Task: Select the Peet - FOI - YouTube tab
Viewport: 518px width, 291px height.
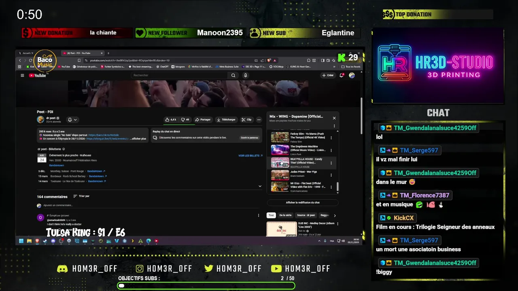Action: pos(82,53)
